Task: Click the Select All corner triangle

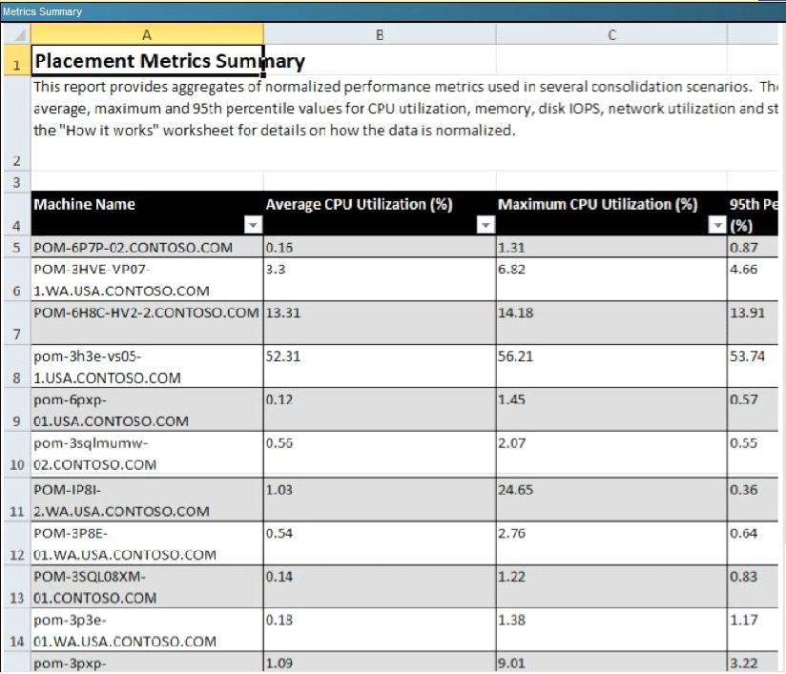Action: tap(17, 34)
